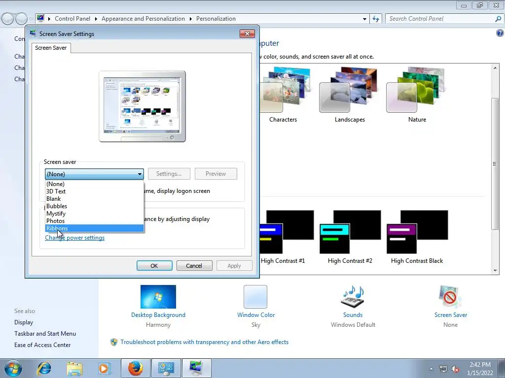Open Taskbar and Start Menu link
This screenshot has width=505, height=378.
tap(45, 334)
